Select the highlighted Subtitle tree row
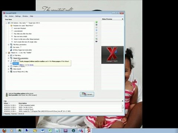Image resolution: width=178 pixels, height=133 pixels. [x=16, y=64]
